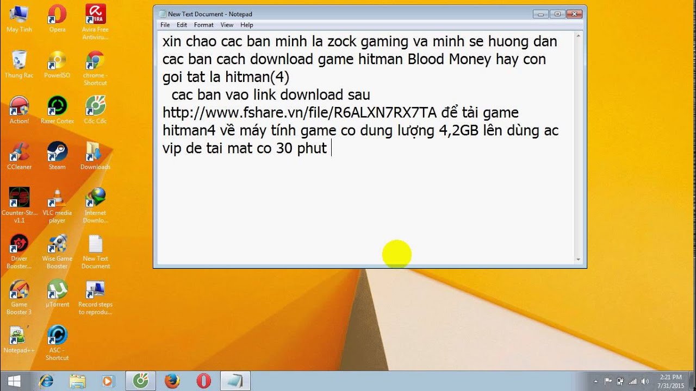Open the Notepad Help menu
This screenshot has height=391, width=696.
tap(247, 25)
